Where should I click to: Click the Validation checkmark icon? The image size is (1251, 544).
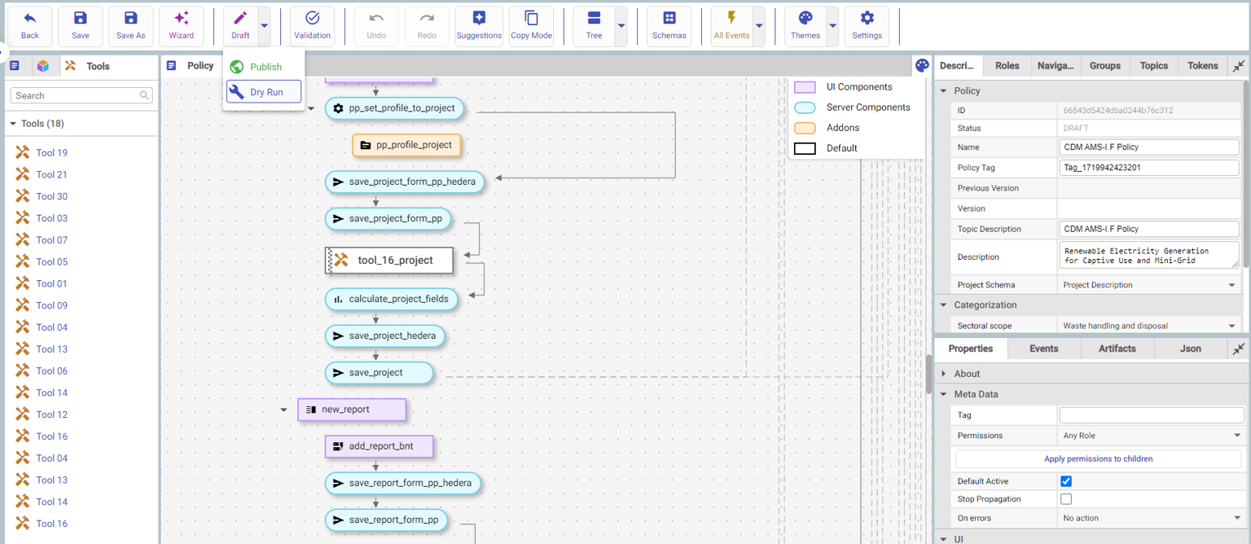click(312, 20)
